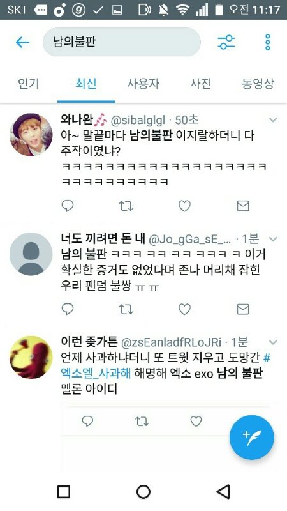The image size is (287, 511).
Task: Expand options chevron on @sibalglgl tweet
Action: tap(273, 120)
